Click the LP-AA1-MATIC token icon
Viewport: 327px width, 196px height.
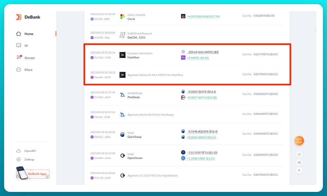183,52
